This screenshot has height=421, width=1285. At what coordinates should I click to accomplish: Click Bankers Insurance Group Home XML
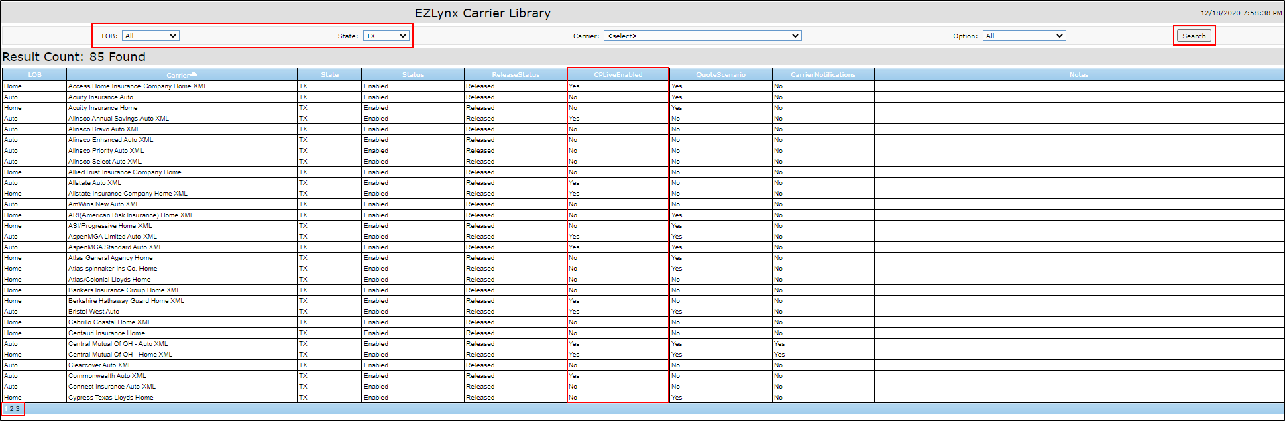click(x=124, y=290)
